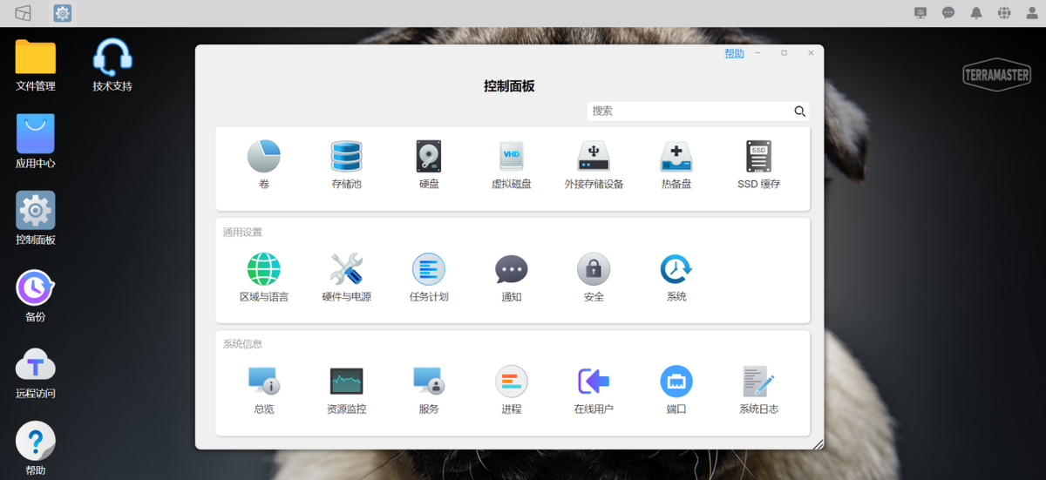Open the 服务 services icon

(x=429, y=381)
